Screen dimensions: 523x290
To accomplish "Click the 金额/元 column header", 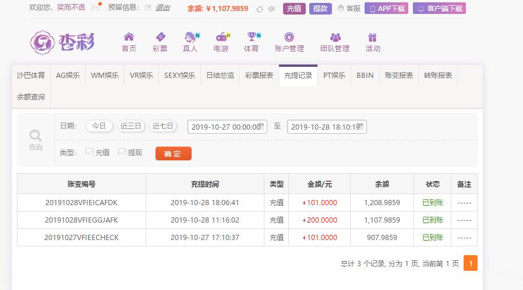I will (x=320, y=184).
